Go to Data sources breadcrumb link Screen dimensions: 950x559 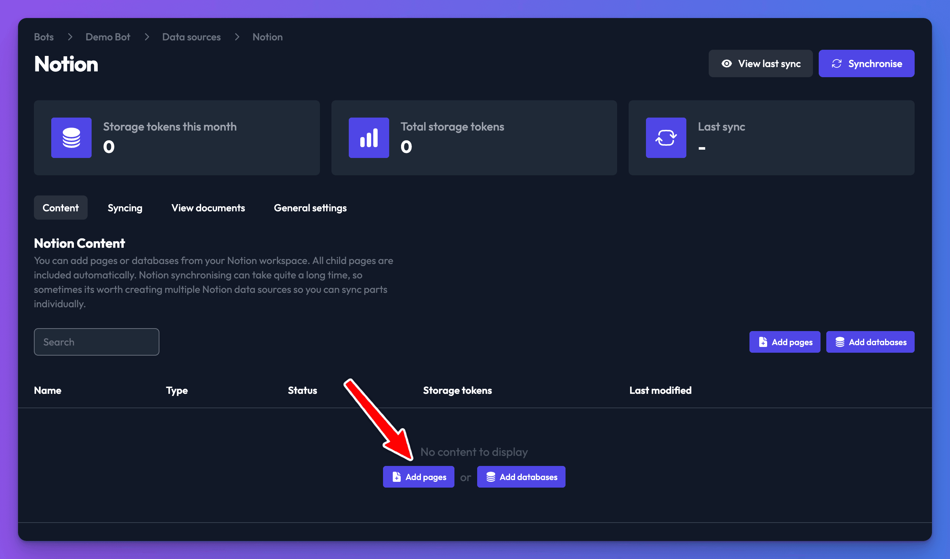pyautogui.click(x=192, y=37)
